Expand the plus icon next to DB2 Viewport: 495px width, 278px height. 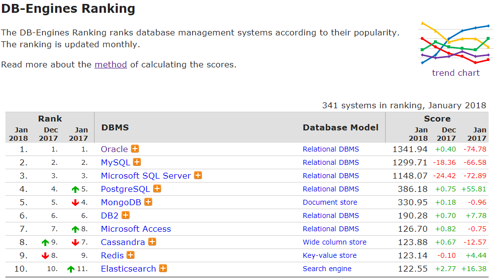pos(126,216)
